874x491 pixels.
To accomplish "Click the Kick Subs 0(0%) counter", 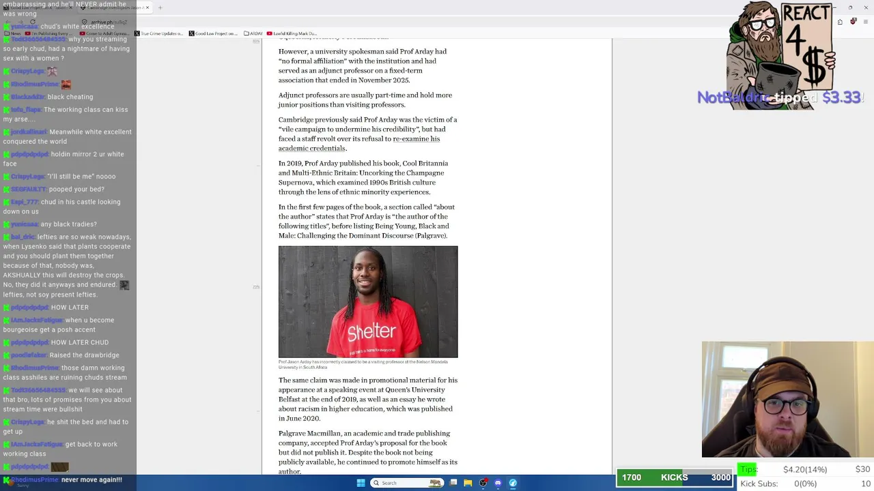I will 806,483.
